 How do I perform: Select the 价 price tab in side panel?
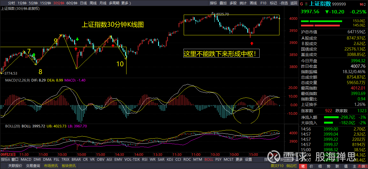pos(312,166)
